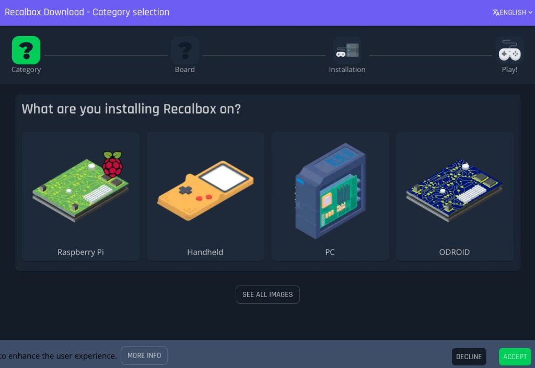This screenshot has width=535, height=368.
Task: Select the PC tower illustration
Action: pyautogui.click(x=330, y=191)
